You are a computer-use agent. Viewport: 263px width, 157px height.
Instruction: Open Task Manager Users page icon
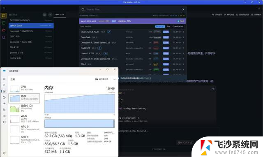point(4,110)
